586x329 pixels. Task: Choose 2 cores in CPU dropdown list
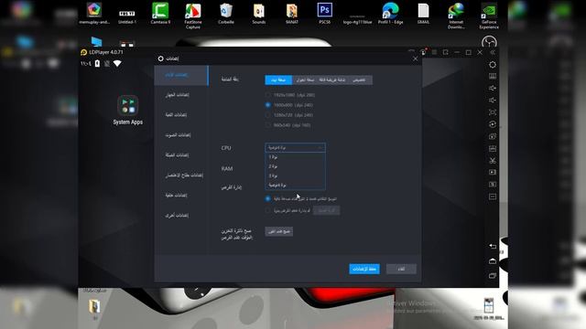point(295,166)
